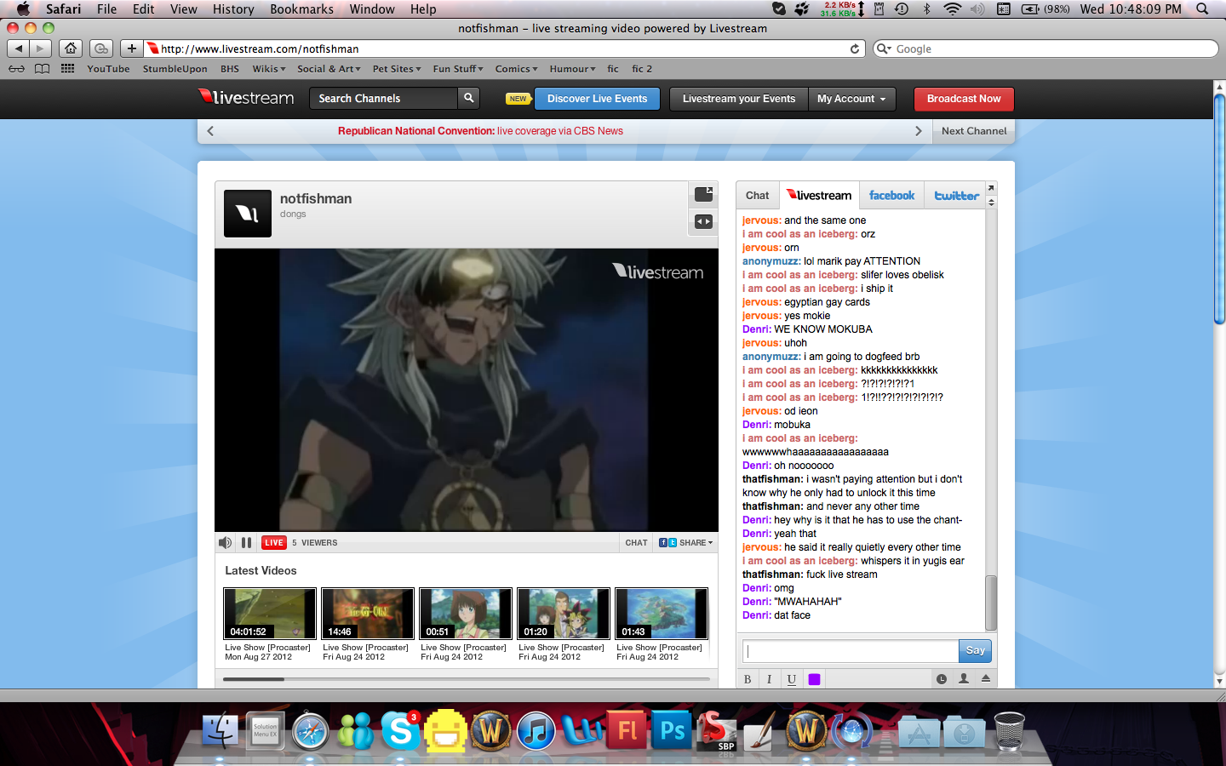Click Livestream your Events button
1226x766 pixels.
[x=738, y=99]
